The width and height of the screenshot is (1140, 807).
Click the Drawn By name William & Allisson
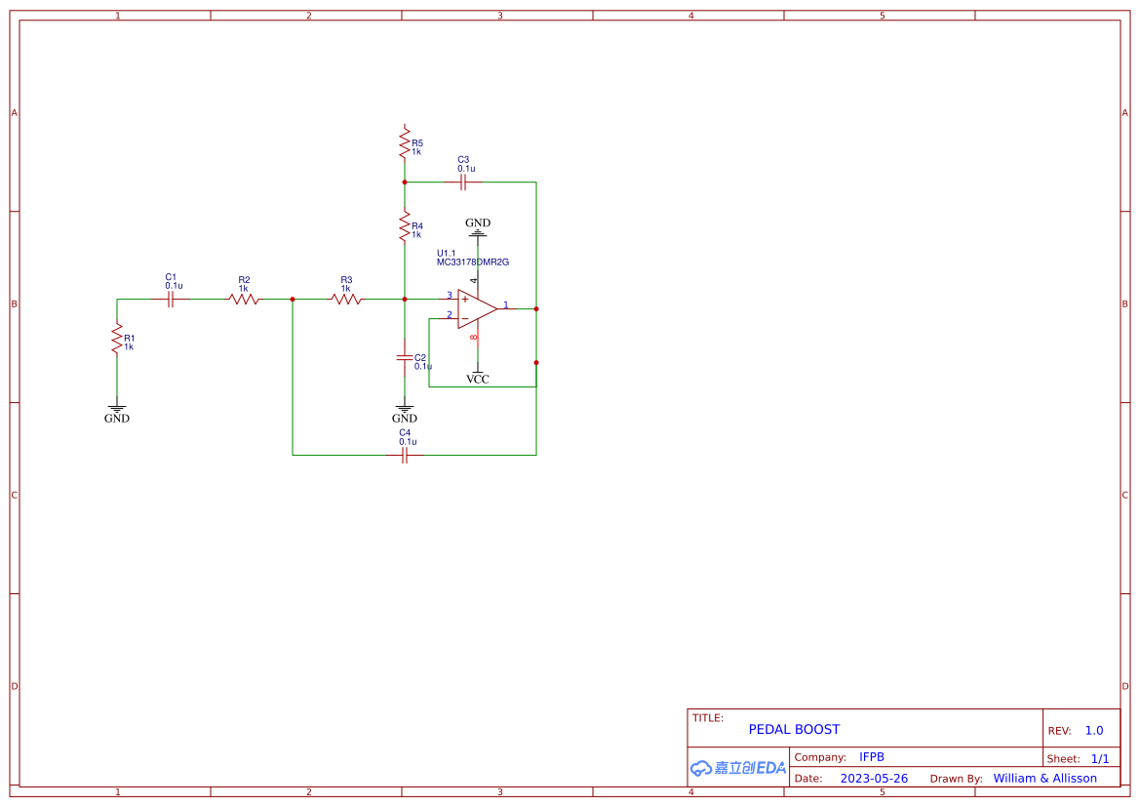(x=1045, y=778)
